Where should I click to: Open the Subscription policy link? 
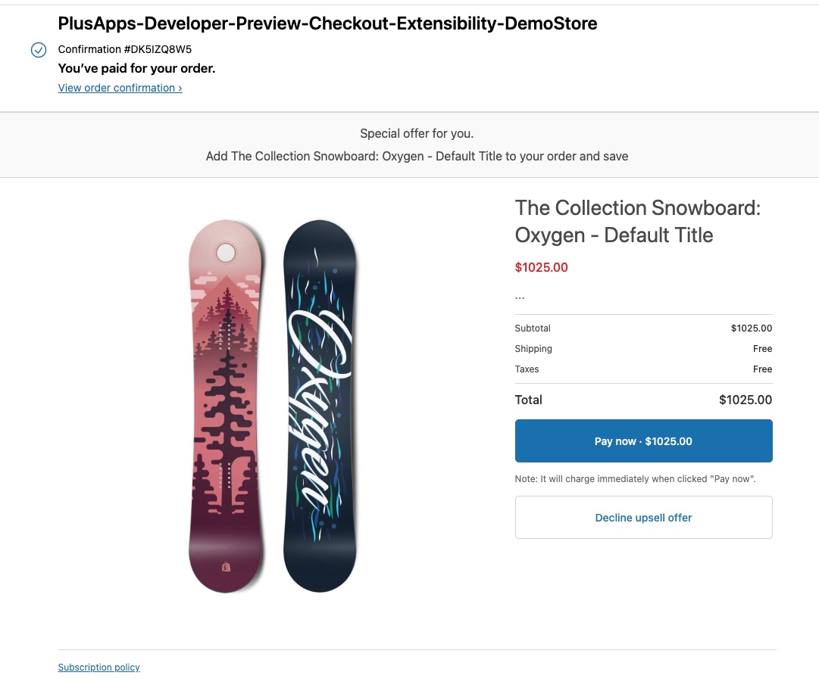(98, 668)
